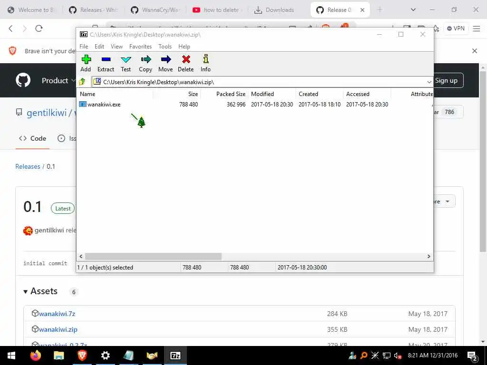Viewport: 487px width, 365px height.
Task: Expand the GitHub Product menu
Action: pos(58,80)
